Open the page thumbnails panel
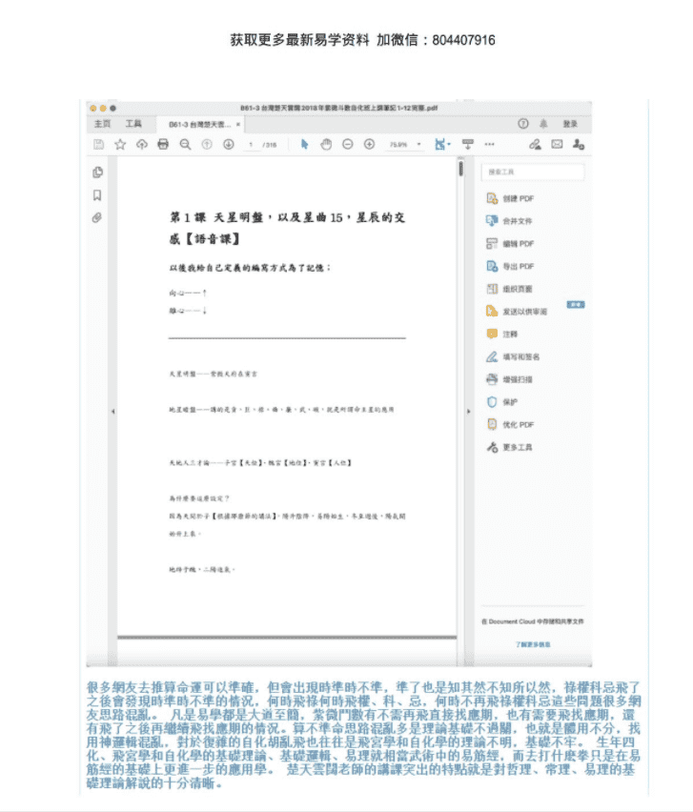Screen dimensions: 693x812 coord(97,173)
